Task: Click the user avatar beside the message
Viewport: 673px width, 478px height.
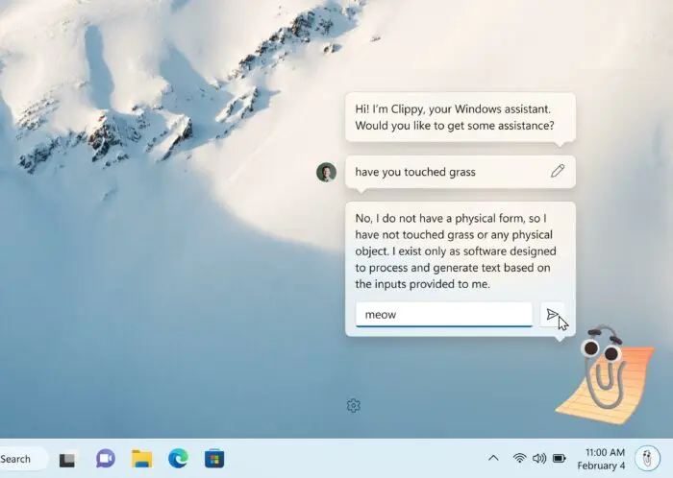Action: pos(326,172)
